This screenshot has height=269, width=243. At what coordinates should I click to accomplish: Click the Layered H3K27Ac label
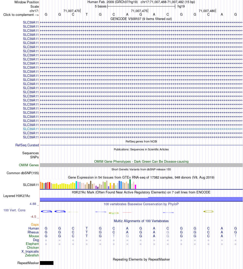(17, 196)
